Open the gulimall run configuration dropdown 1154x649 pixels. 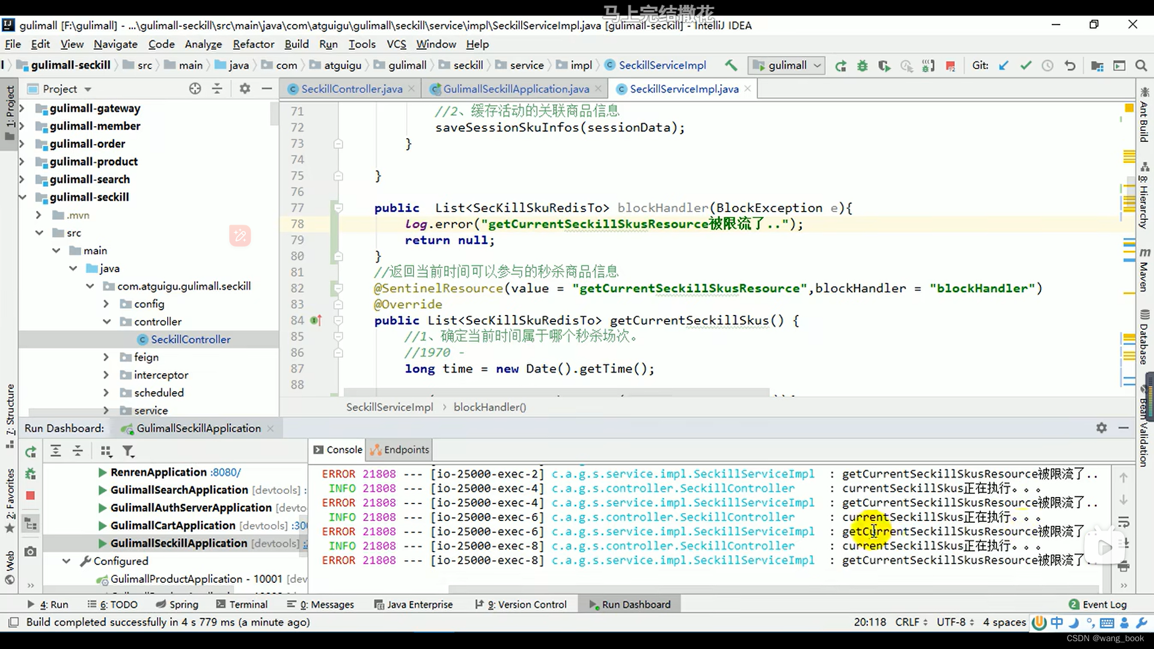pyautogui.click(x=786, y=66)
